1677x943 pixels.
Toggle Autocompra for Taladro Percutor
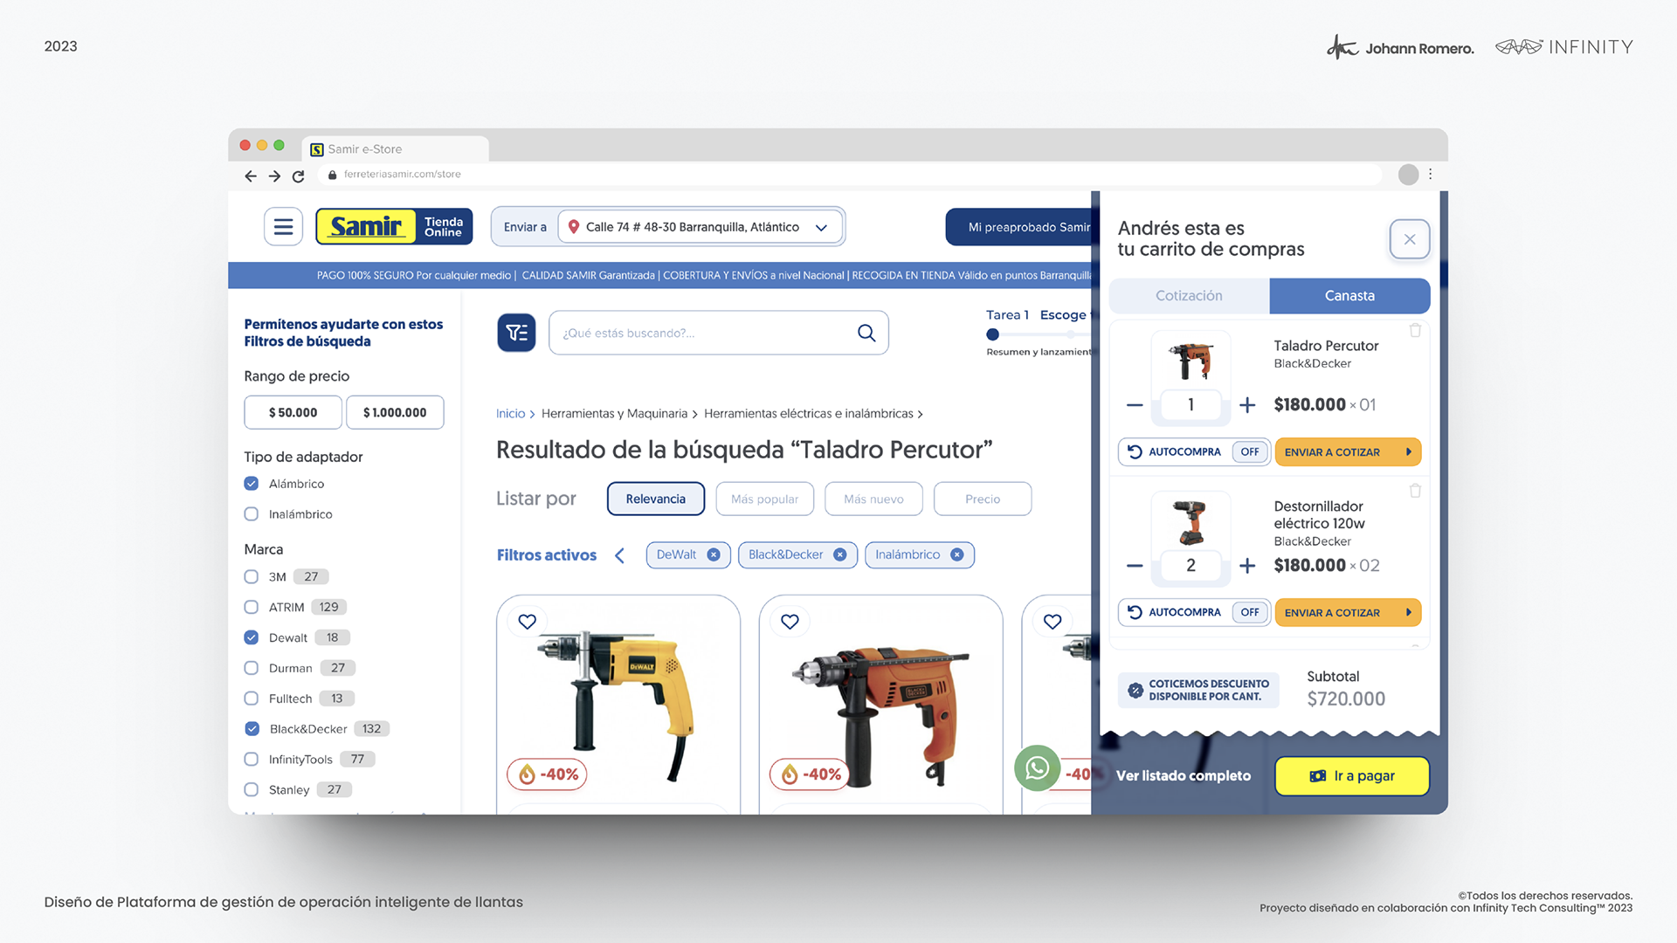1250,452
